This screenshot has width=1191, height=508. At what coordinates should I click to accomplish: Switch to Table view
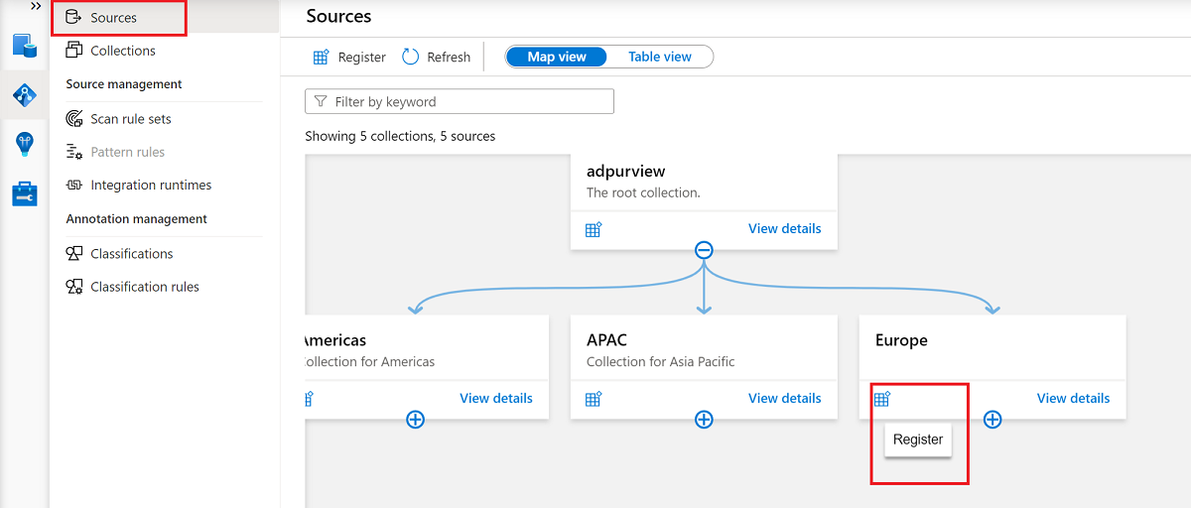pos(659,57)
